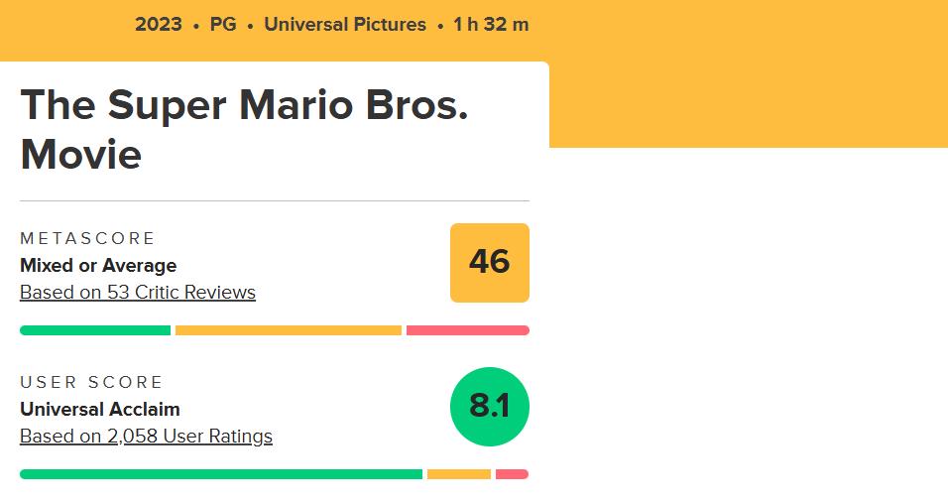
Task: Select the yellow mixed segment of the critic bar
Action: [289, 330]
